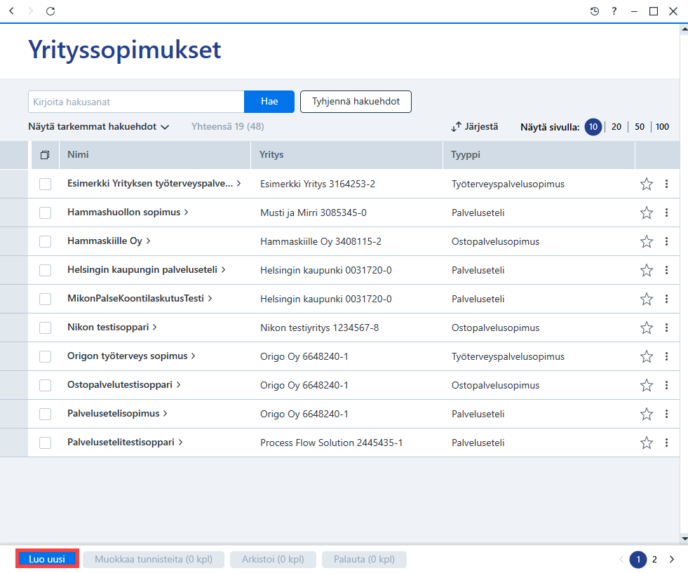Go back with the left arrow icon
This screenshot has width=688, height=573.
click(x=12, y=11)
